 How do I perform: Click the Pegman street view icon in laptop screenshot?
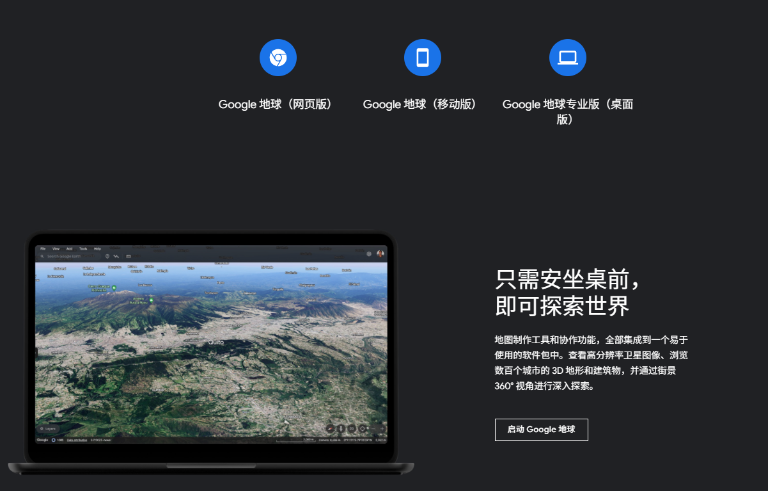[x=341, y=429]
